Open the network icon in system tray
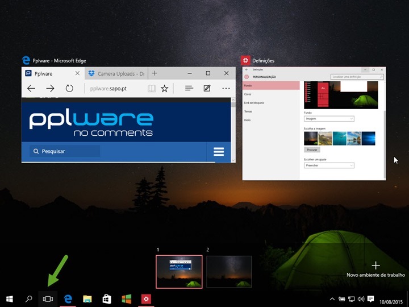Screen dimensions: 409x307 (352, 299)
